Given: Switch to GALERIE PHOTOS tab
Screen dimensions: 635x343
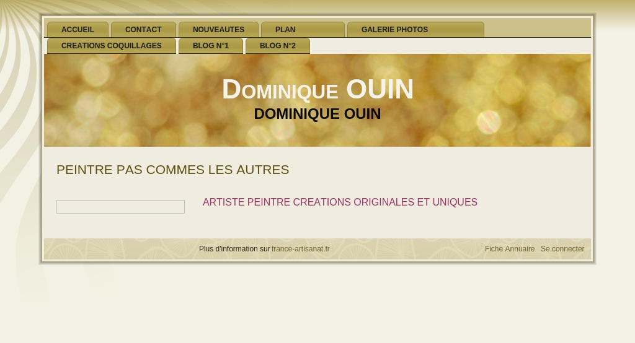Looking at the screenshot, I should coord(415,30).
